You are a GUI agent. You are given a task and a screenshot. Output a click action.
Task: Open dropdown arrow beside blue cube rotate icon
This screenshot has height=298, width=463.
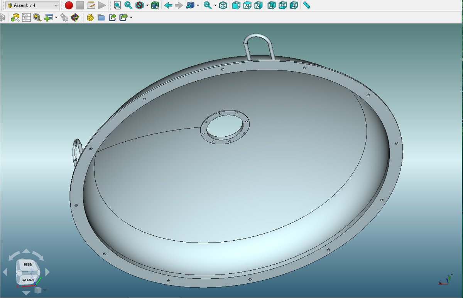(198, 6)
